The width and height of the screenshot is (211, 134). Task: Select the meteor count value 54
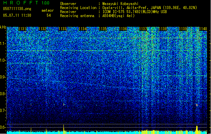pyautogui.click(x=49, y=15)
